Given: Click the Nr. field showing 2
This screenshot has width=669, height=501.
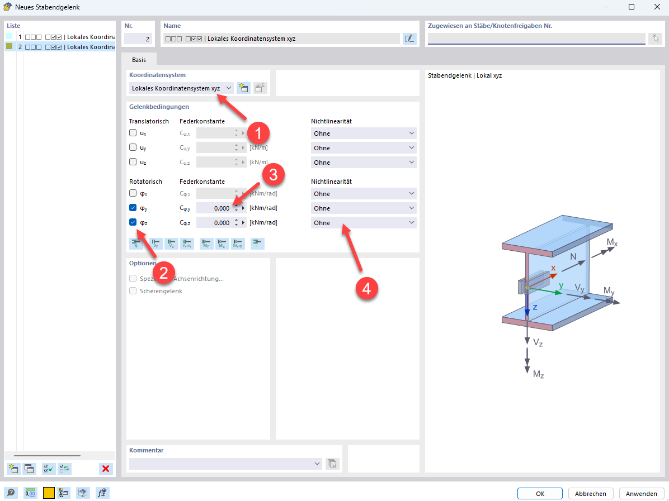Looking at the screenshot, I should (138, 39).
